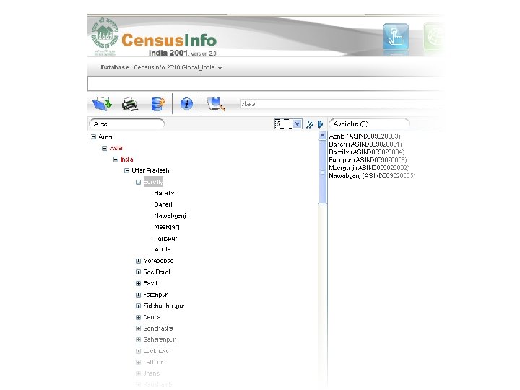Click the tree panel vertical scrollbar thumb
520x390 pixels.
pos(322,172)
